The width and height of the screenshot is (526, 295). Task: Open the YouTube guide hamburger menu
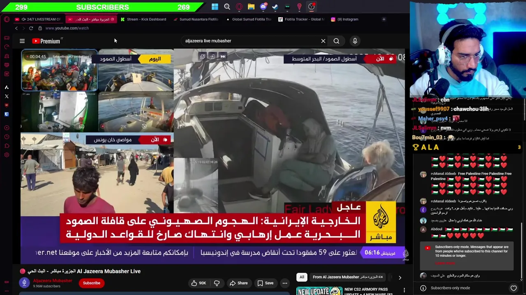[22, 41]
